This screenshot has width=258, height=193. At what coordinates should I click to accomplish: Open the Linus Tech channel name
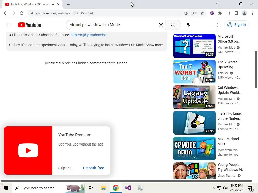[x=226, y=176]
